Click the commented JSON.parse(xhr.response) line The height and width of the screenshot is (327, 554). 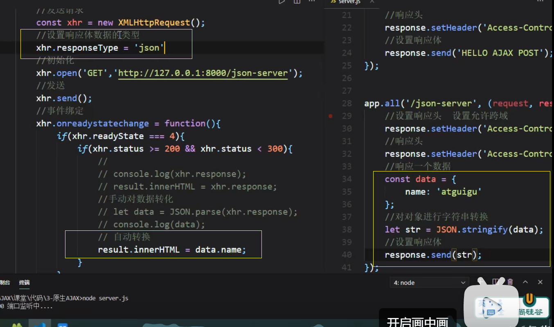[198, 212]
